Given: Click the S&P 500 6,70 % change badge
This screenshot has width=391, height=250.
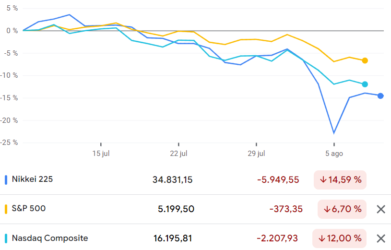Looking at the screenshot, I should [342, 209].
